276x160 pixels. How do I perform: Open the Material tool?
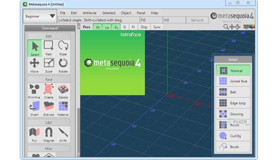tap(63, 108)
